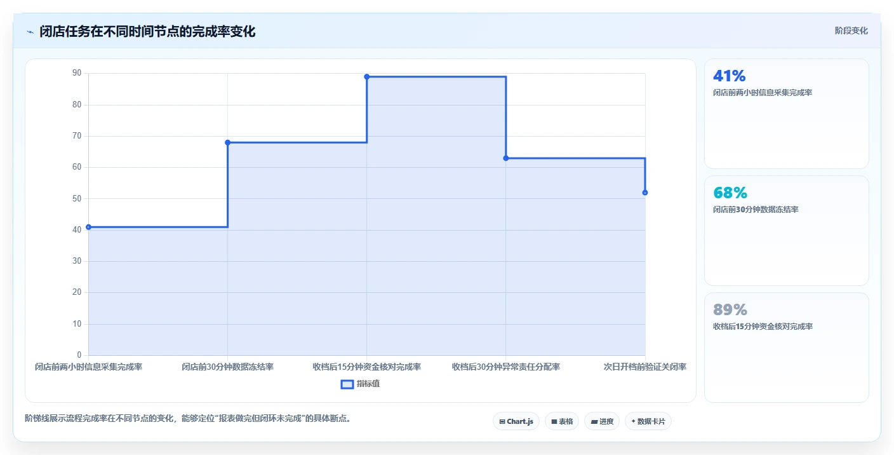Click x-axis label 次日开档前验证关闭率
This screenshot has width=894, height=455.
point(645,367)
